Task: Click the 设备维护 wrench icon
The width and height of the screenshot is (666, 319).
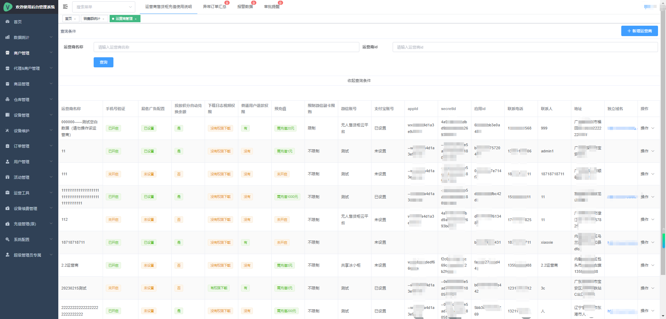Action: click(8, 131)
